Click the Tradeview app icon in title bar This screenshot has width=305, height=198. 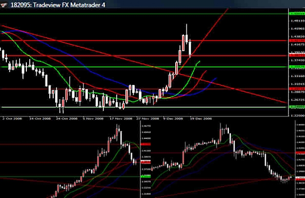(x=4, y=5)
